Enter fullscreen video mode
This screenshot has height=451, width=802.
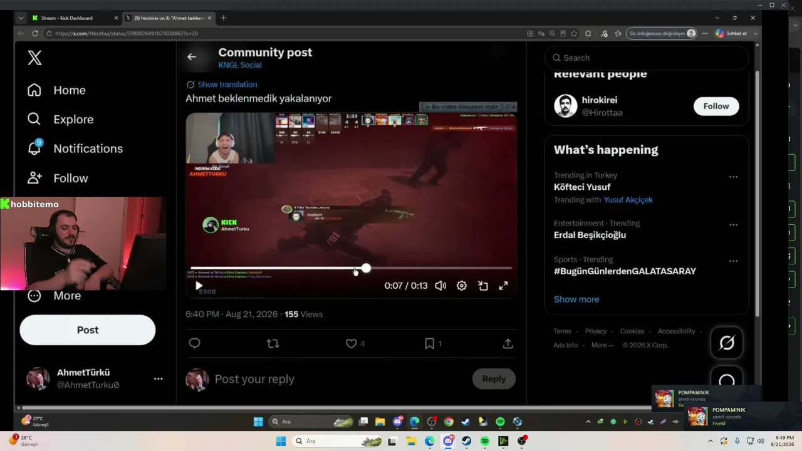503,286
